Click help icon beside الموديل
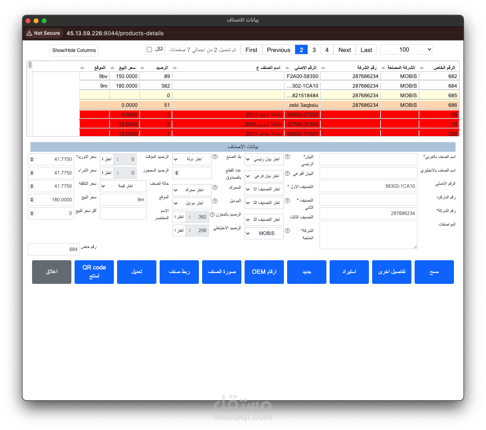 click(x=215, y=201)
